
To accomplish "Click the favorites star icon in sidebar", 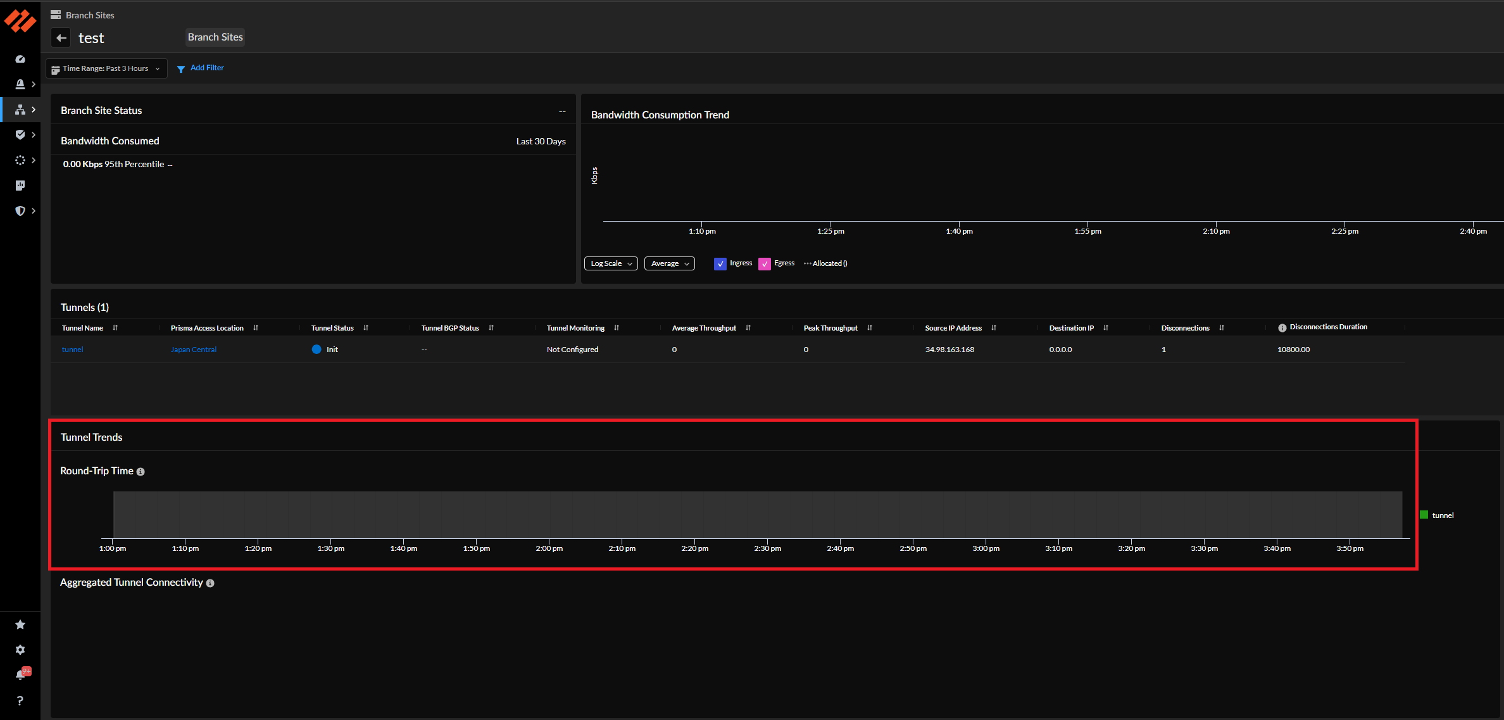I will 20,625.
